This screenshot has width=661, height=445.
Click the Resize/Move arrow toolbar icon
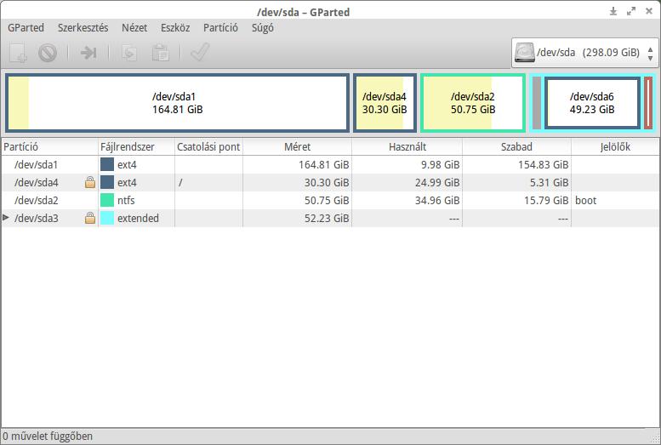click(88, 53)
